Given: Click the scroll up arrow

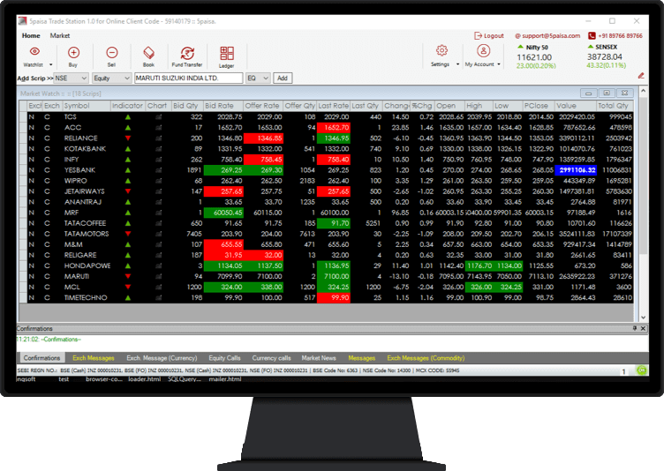Looking at the screenshot, I should click(x=643, y=91).
